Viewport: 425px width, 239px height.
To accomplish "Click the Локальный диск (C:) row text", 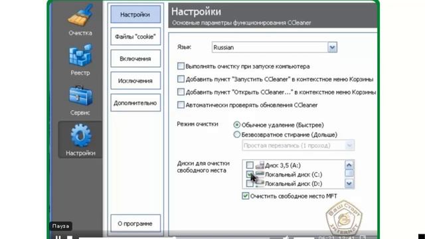I will pos(294,175).
